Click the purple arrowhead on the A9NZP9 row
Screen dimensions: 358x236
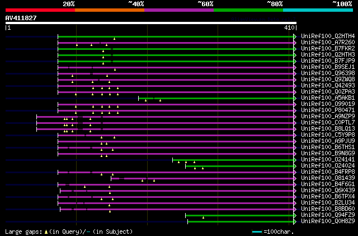[295, 117]
